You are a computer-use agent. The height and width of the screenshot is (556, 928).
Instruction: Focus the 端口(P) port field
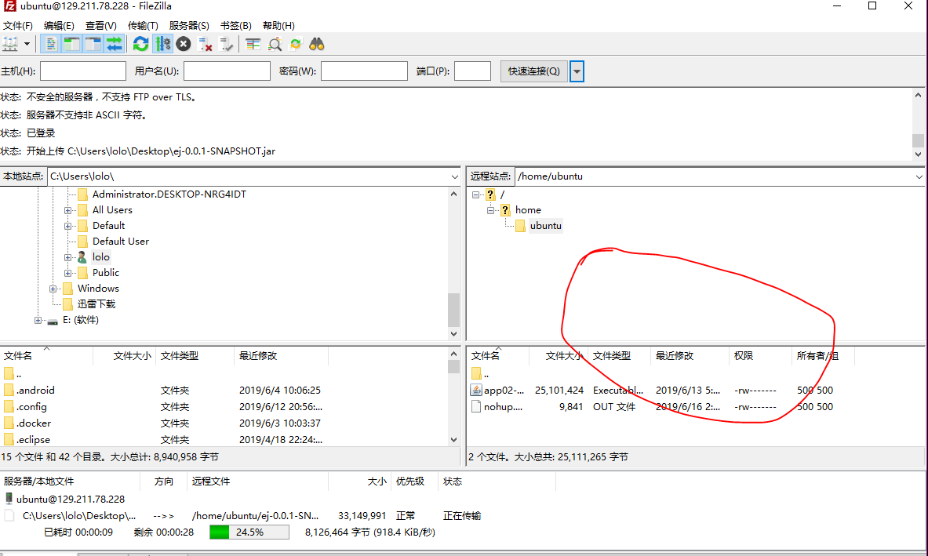coord(472,71)
